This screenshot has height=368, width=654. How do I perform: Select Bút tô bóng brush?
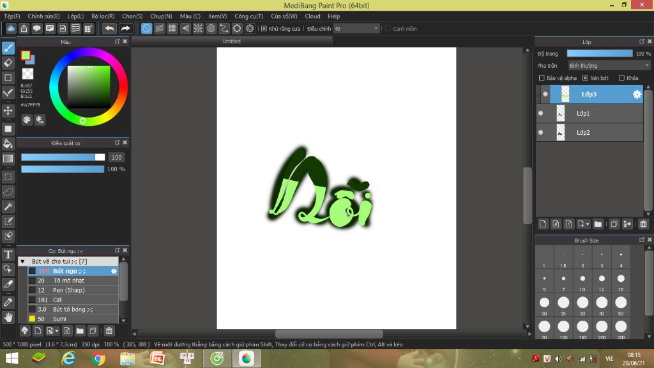73,310
